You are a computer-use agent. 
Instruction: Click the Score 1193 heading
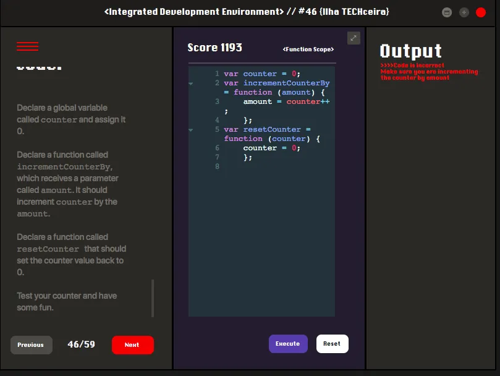click(x=214, y=48)
